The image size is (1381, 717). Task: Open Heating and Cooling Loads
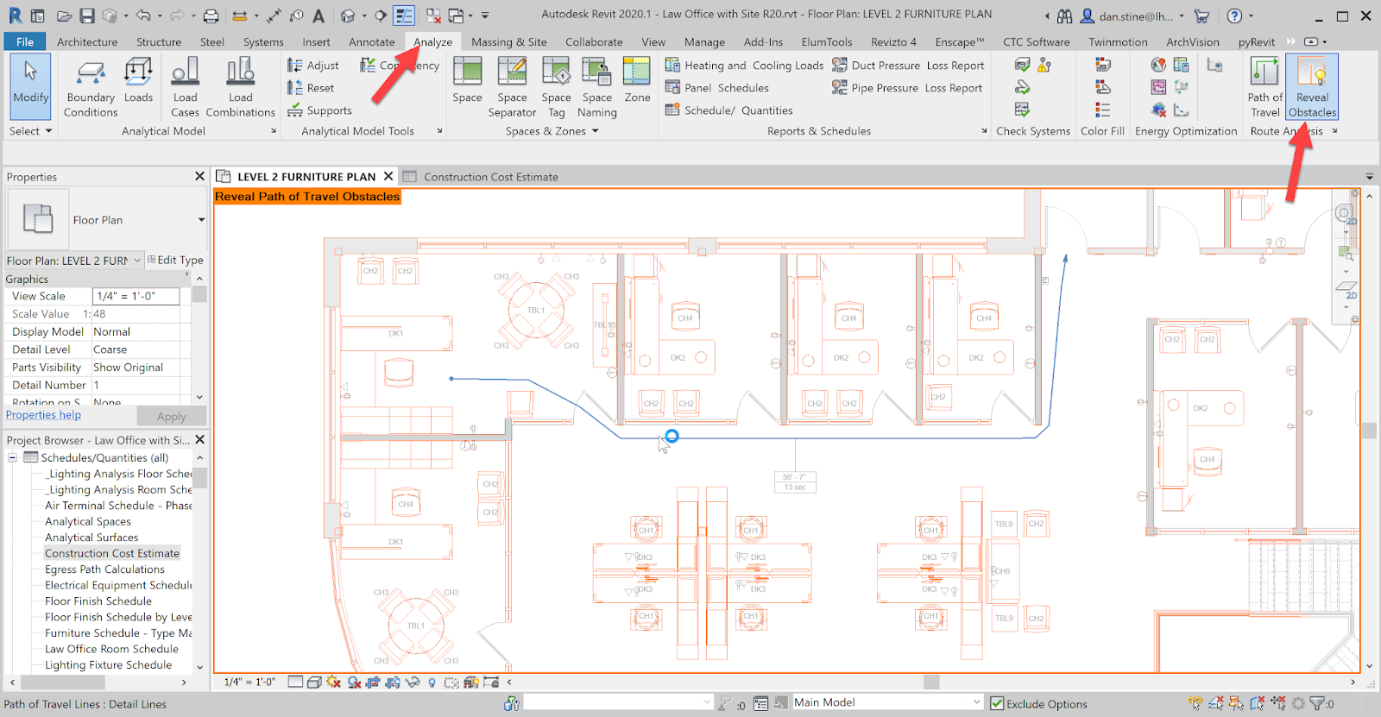[744, 66]
